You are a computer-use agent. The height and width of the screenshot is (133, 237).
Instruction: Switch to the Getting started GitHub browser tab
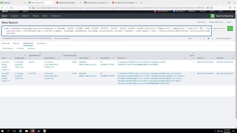97,3
